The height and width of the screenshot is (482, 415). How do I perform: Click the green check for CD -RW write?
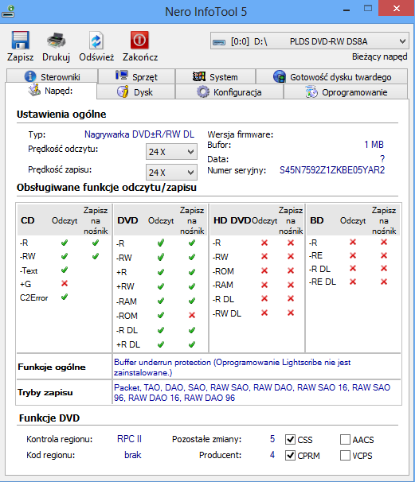click(96, 256)
